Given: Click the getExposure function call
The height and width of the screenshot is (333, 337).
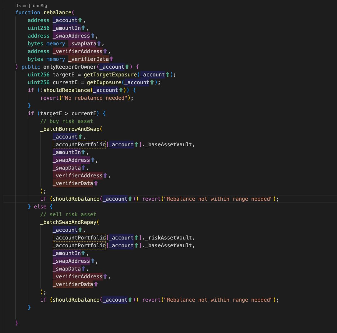Looking at the screenshot, I should (x=104, y=82).
